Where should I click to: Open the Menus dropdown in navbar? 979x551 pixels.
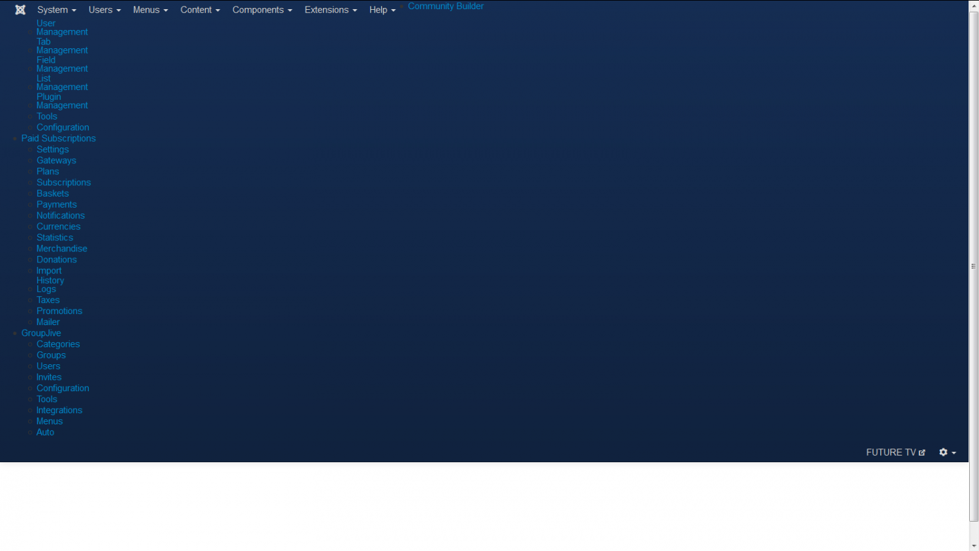[x=151, y=10]
